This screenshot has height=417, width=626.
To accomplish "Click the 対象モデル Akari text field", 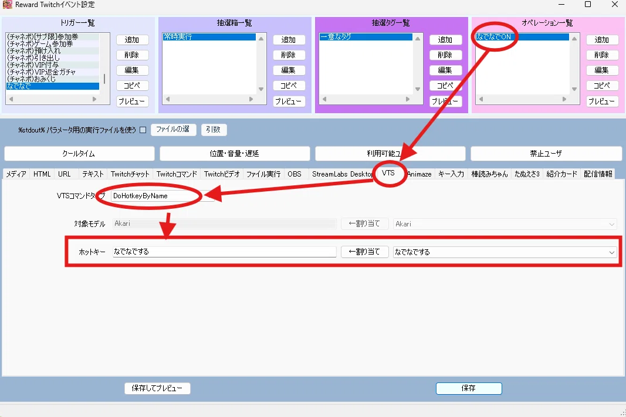I will pos(224,224).
